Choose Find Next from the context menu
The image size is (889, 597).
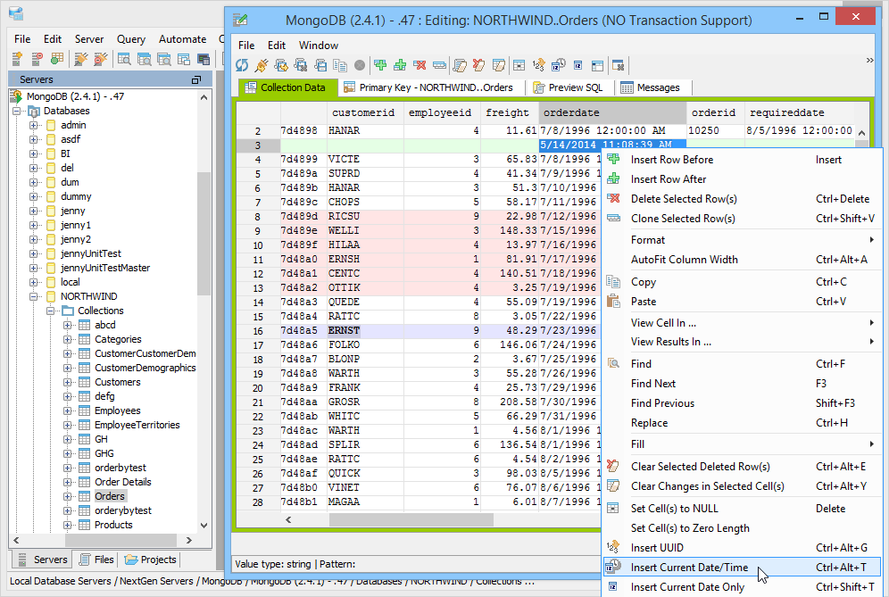(x=742, y=384)
